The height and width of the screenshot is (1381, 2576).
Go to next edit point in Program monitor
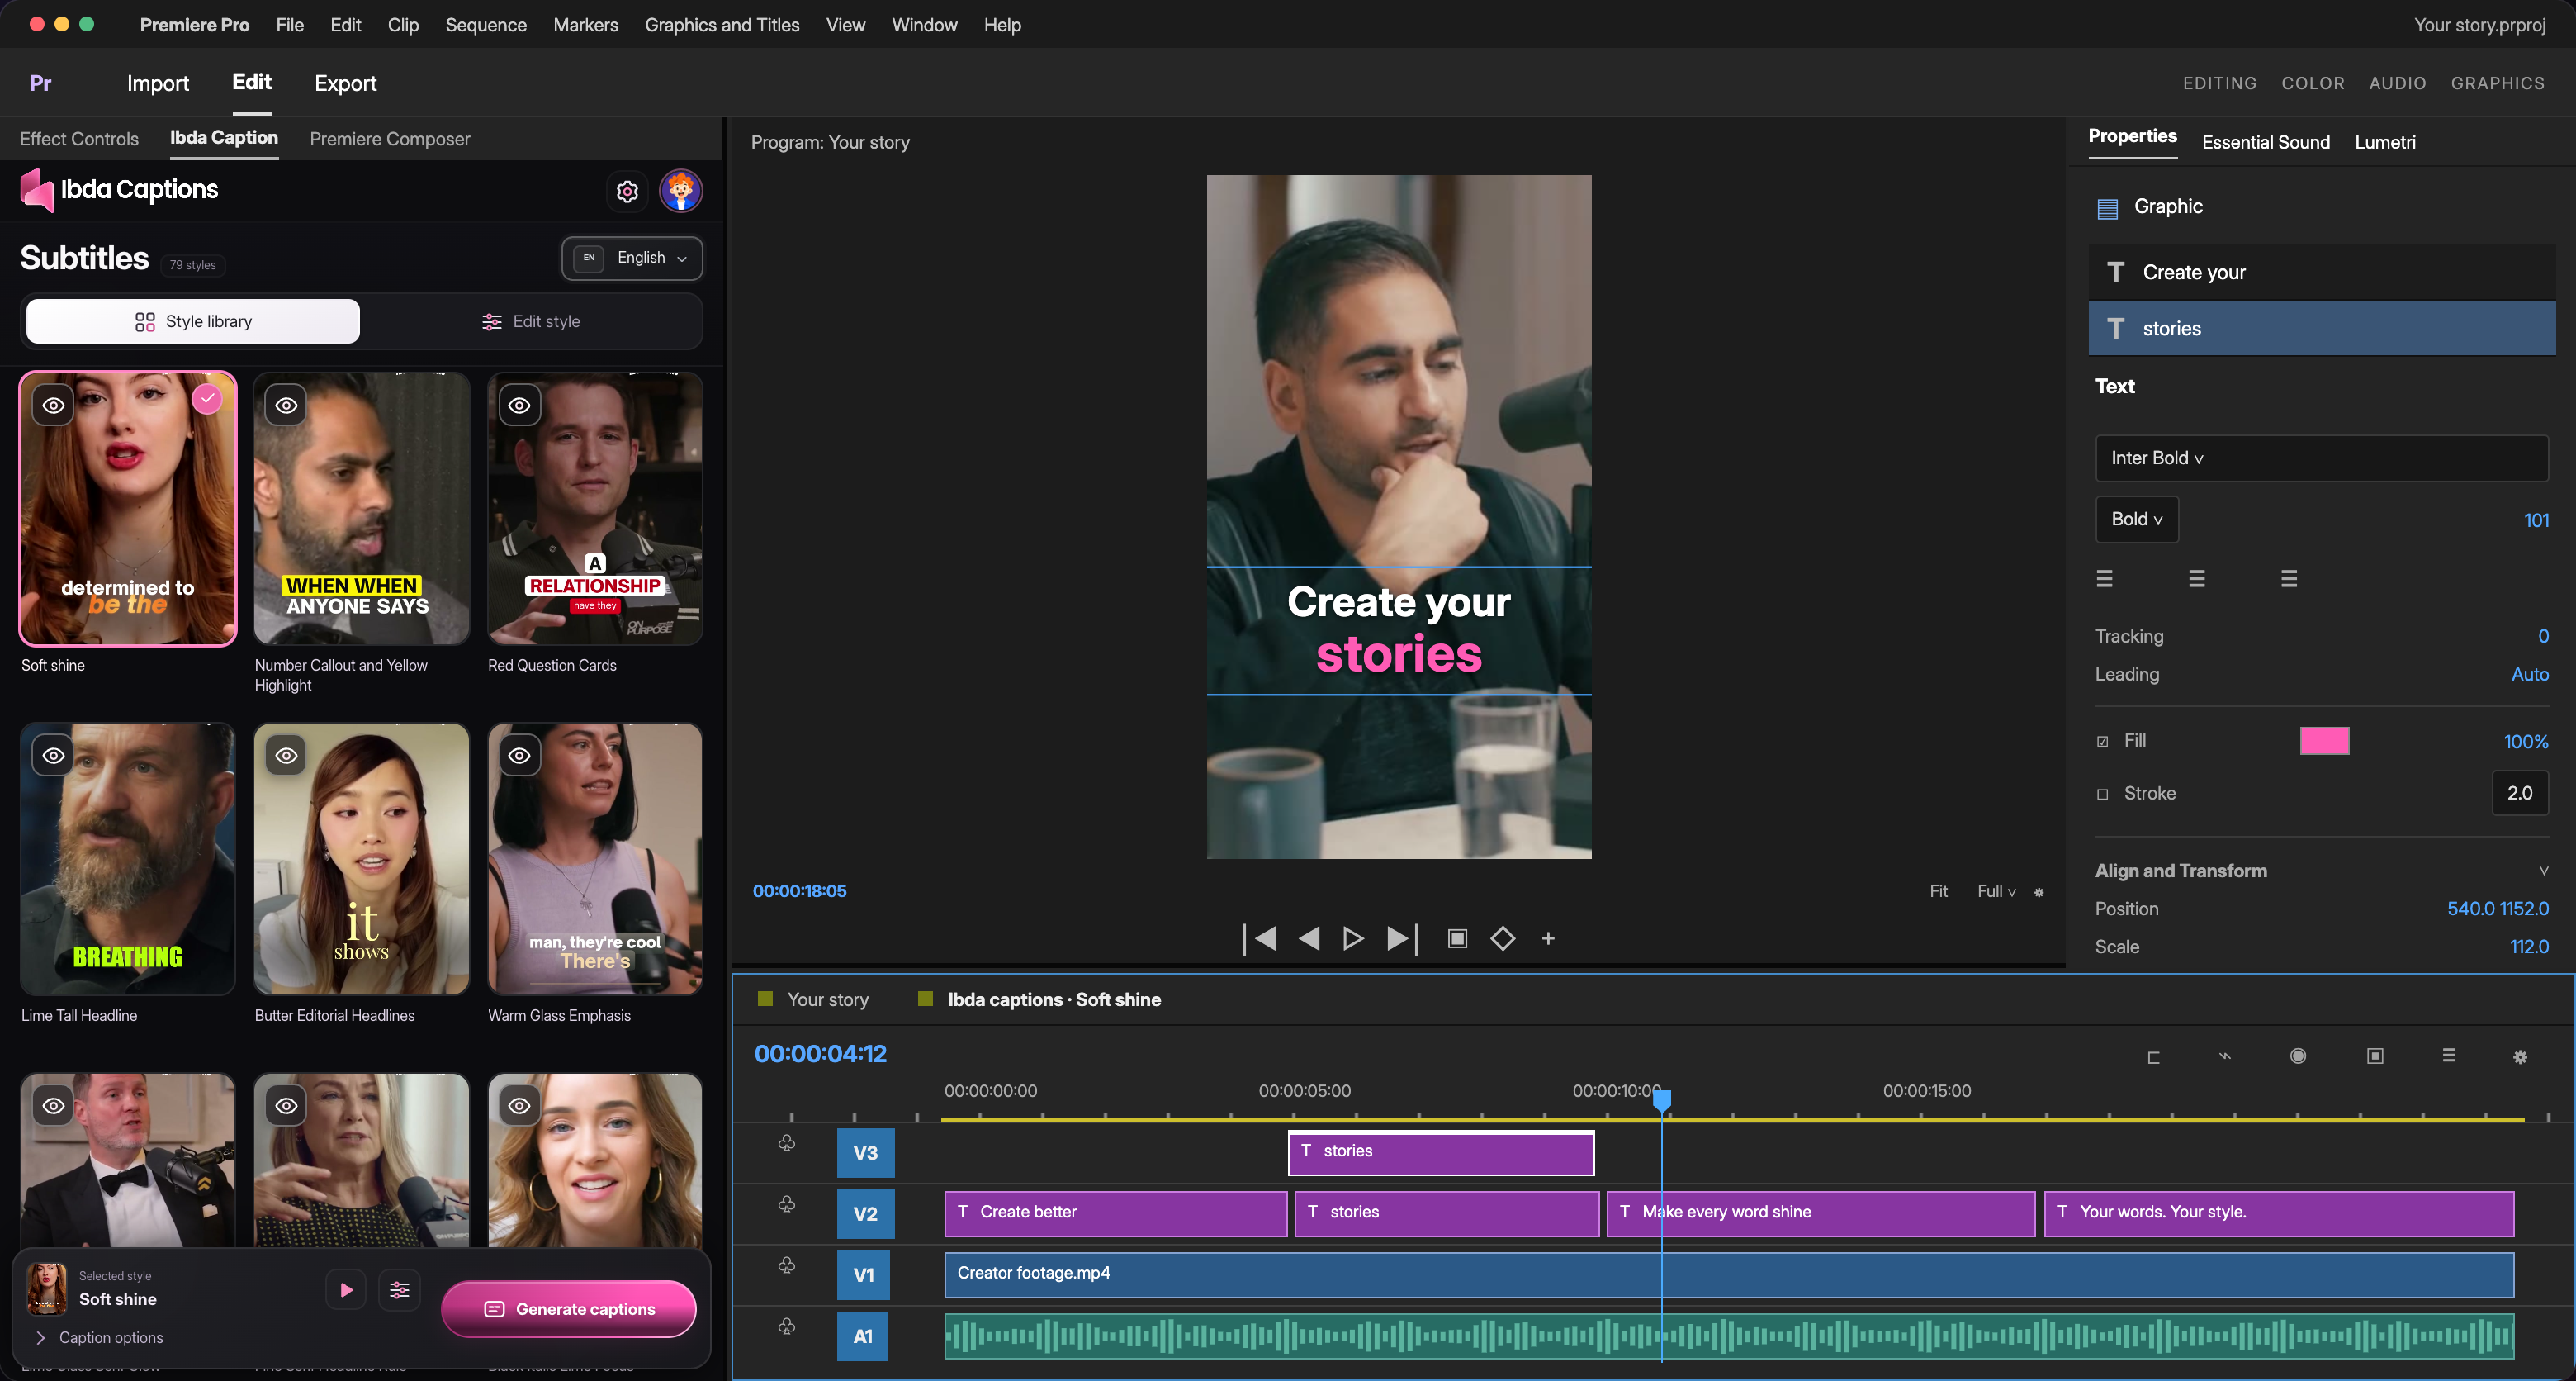[x=1402, y=938]
